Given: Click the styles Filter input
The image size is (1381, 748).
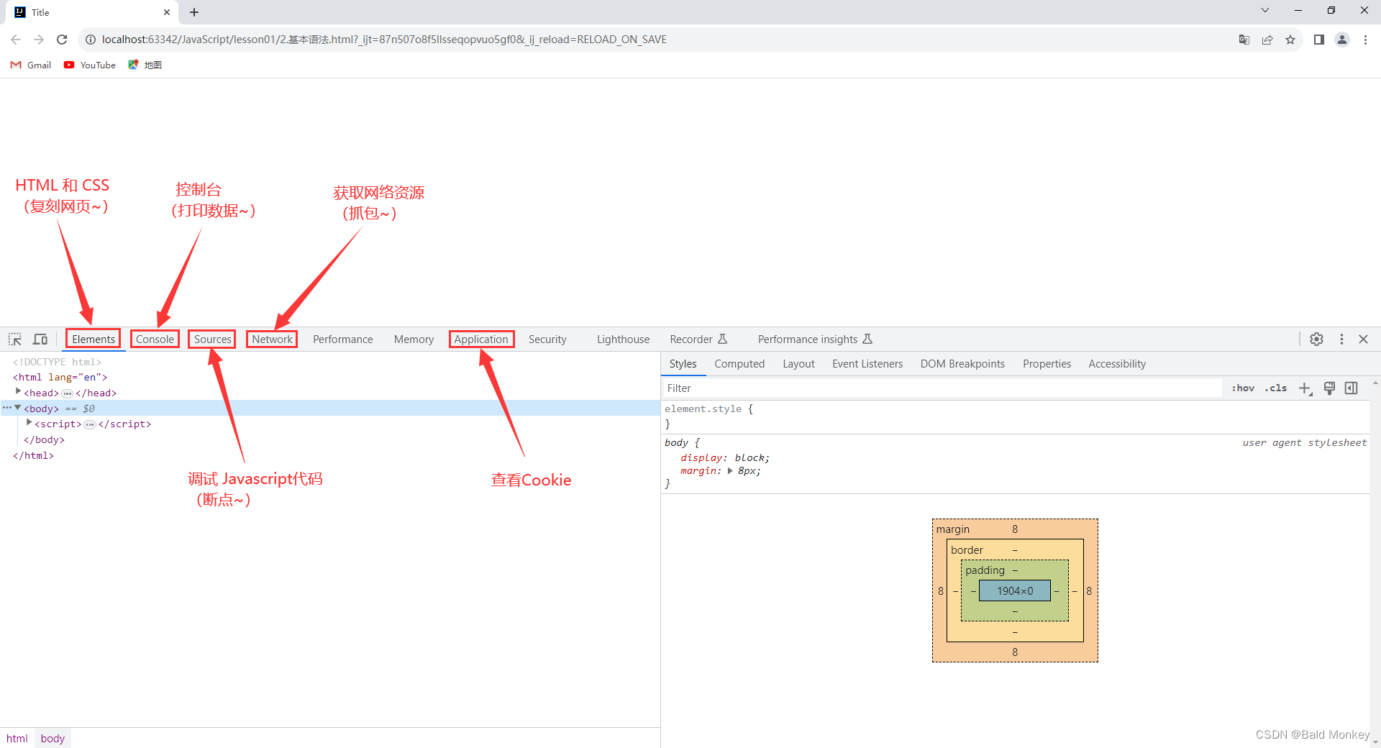Looking at the screenshot, I should [942, 388].
